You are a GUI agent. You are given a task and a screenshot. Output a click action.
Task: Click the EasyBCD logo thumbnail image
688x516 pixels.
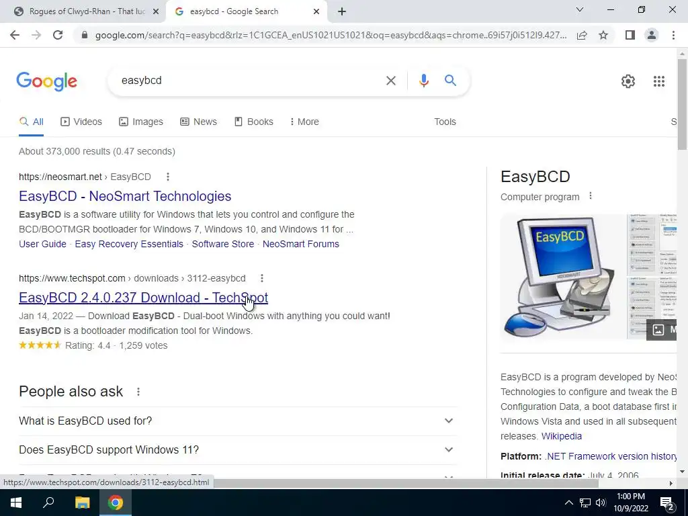coord(563,277)
